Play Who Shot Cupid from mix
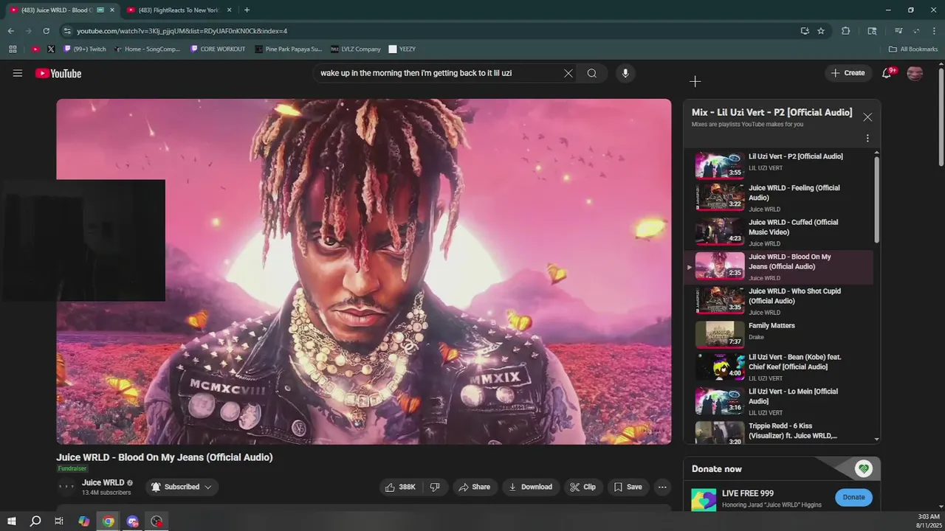Image resolution: width=945 pixels, height=531 pixels. 778,301
